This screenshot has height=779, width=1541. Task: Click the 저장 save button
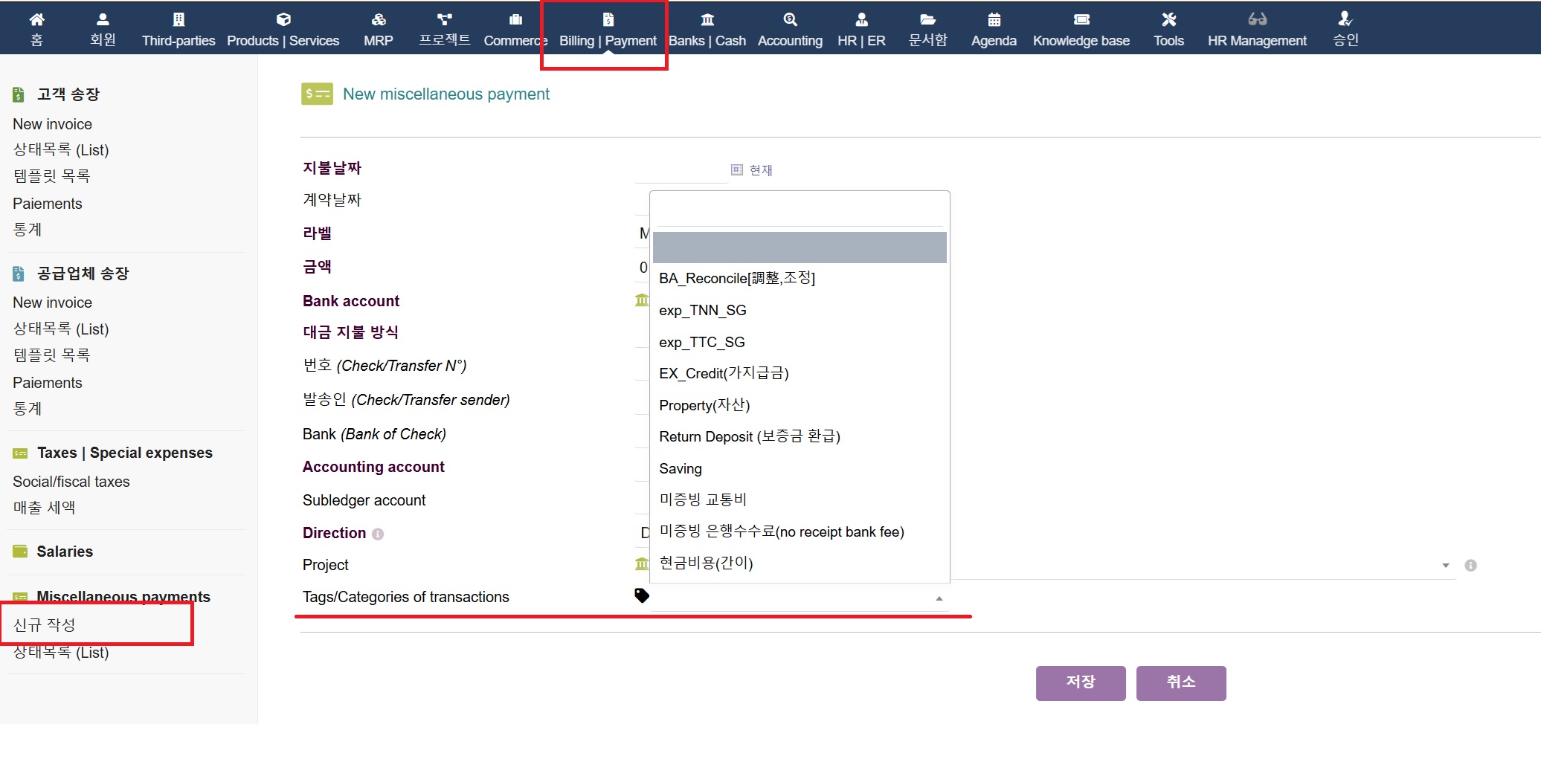coord(1080,682)
